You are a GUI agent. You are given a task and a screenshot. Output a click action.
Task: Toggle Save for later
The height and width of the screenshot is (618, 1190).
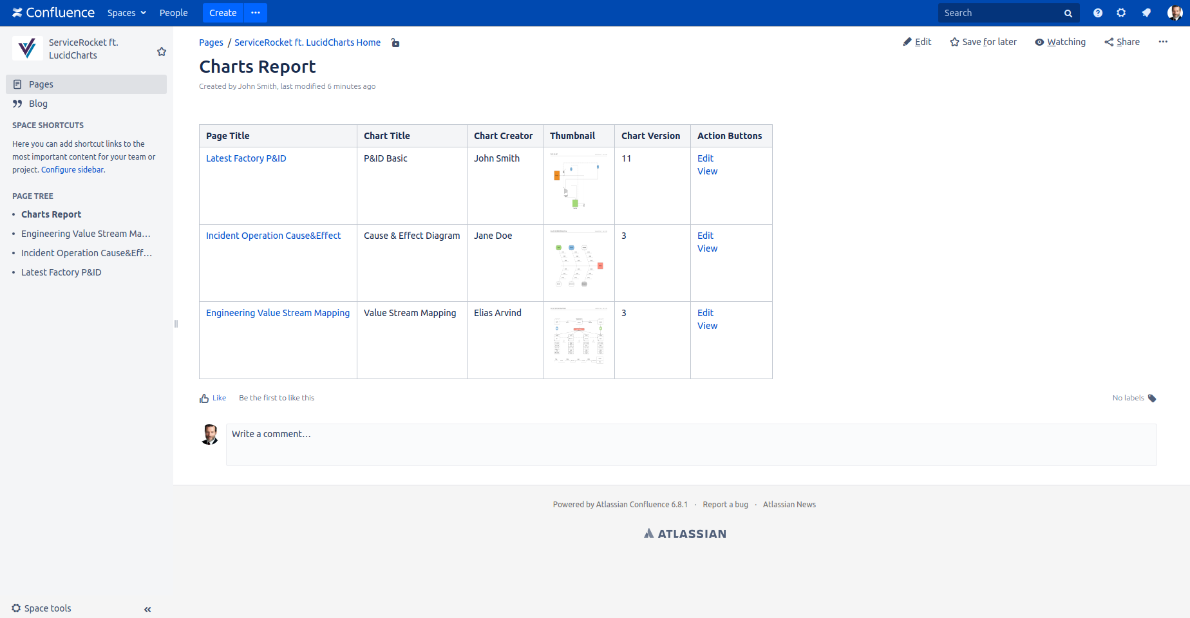click(953, 41)
